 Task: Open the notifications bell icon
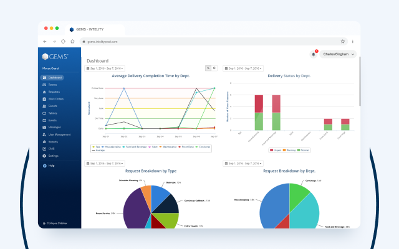[314, 54]
